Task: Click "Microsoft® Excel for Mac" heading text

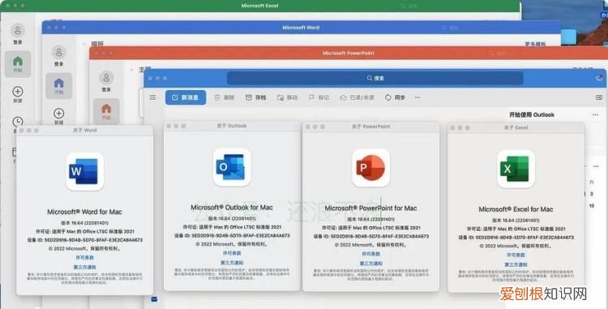Action: coord(516,209)
